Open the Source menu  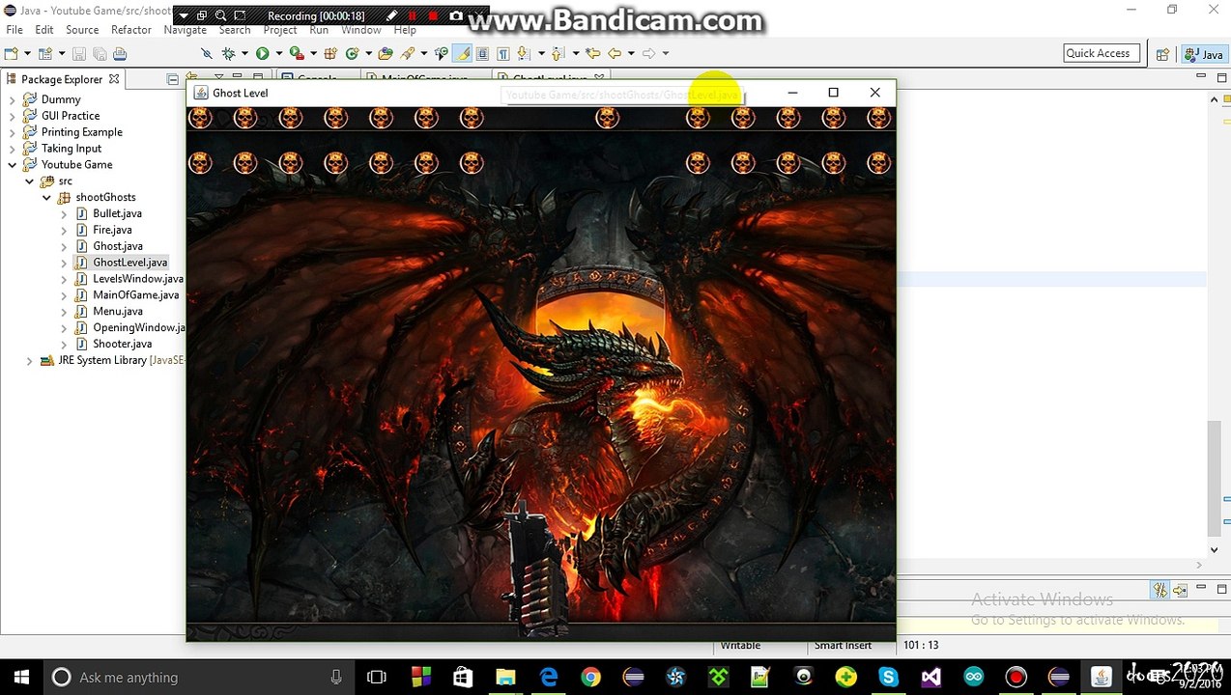coord(82,30)
